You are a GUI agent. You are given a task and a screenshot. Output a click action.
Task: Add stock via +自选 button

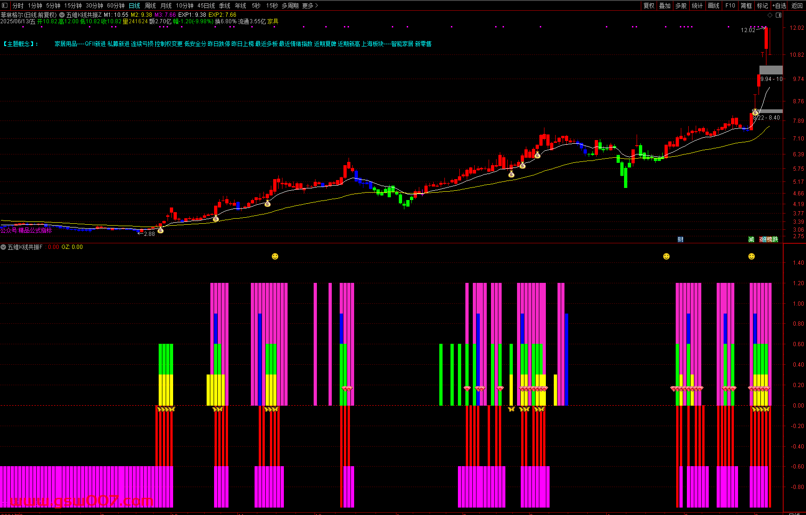779,6
